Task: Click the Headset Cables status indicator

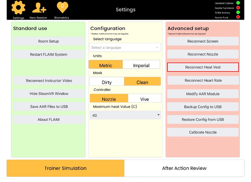Action: (238, 3)
